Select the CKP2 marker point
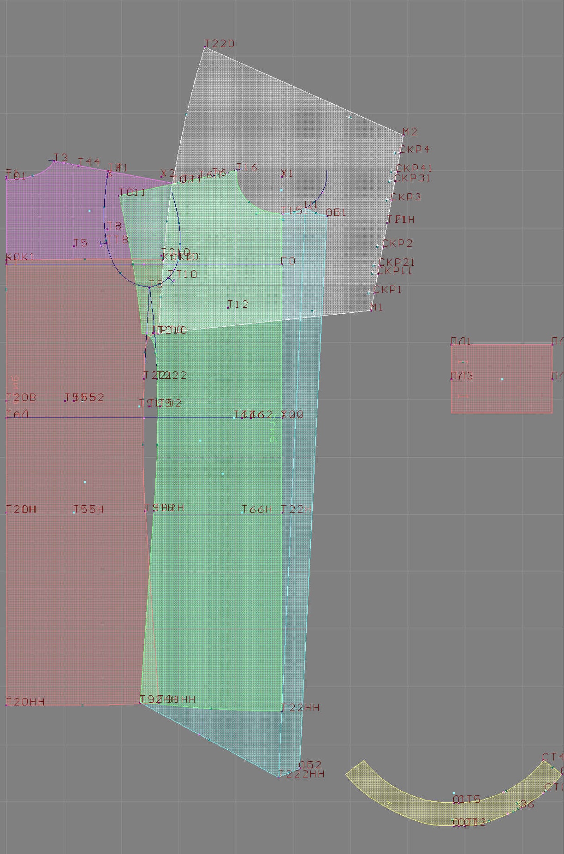Screen dimensions: 564x854 point(379,247)
